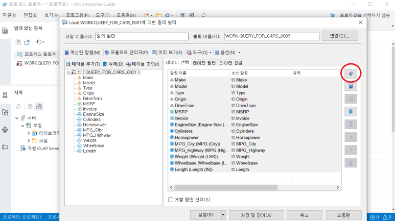This screenshot has width=395, height=221.
Task: Toggle 개별 행만 선택(S) checkbox
Action: (x=171, y=200)
